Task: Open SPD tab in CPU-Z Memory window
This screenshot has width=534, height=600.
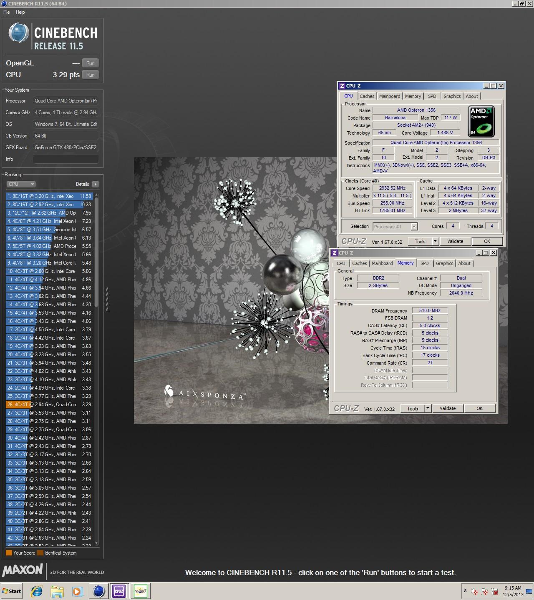Action: [425, 263]
